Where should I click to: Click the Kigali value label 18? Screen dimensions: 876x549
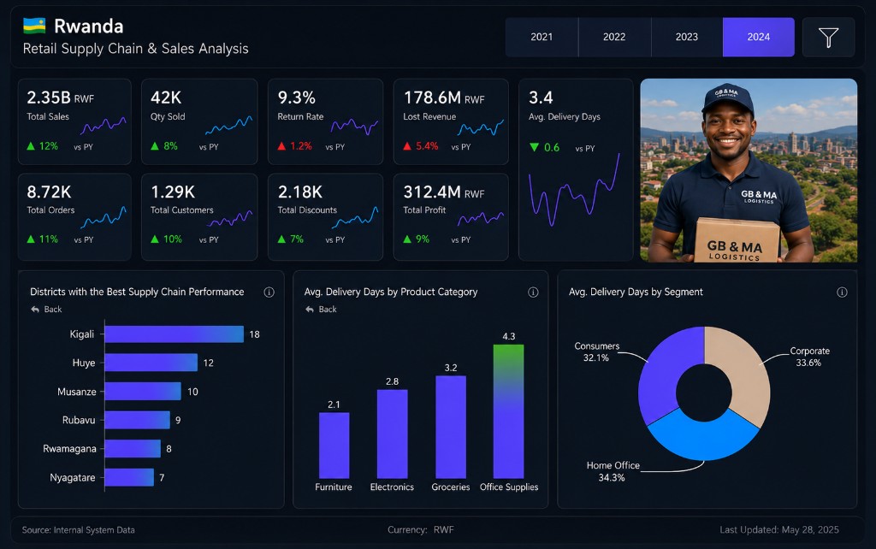[x=254, y=334]
